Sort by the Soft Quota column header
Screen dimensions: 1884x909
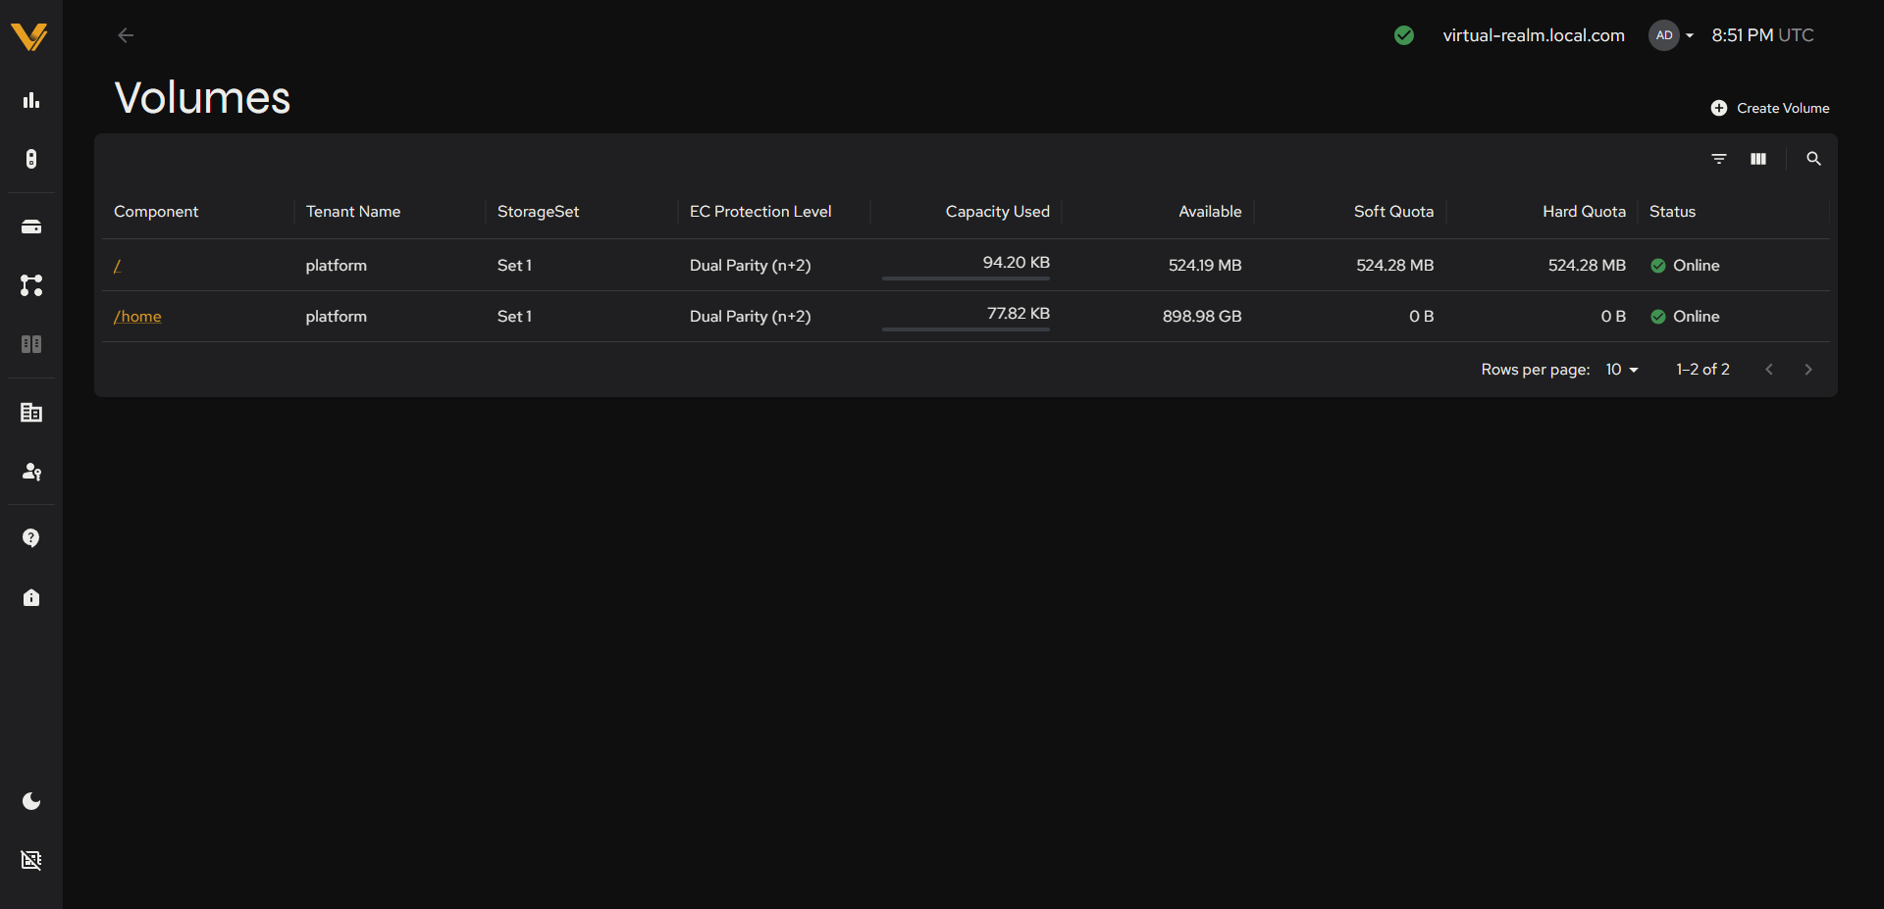pyautogui.click(x=1393, y=212)
